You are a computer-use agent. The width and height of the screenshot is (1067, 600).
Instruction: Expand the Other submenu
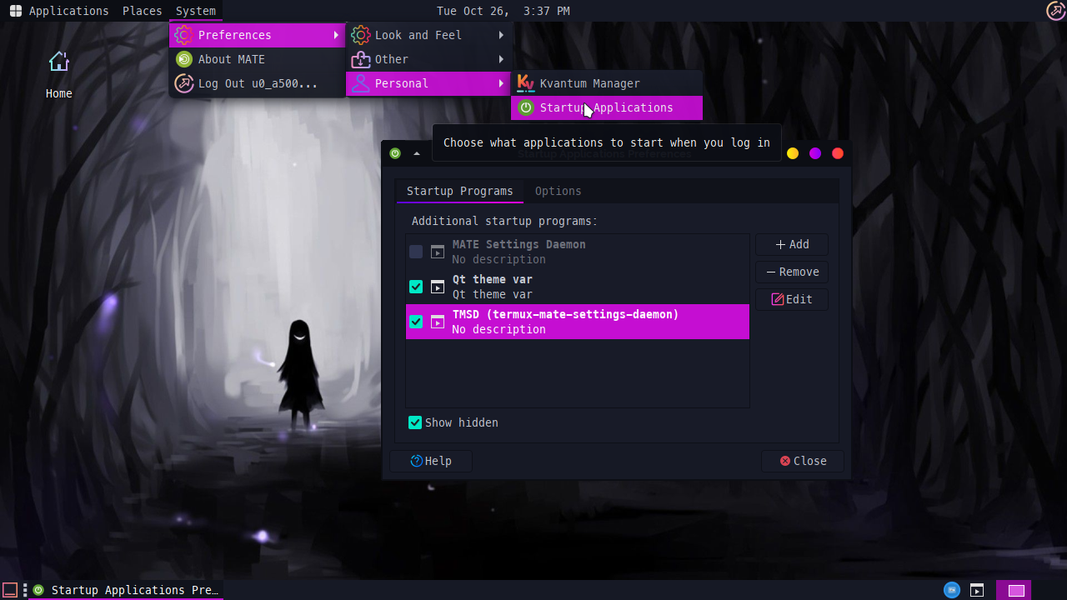pos(428,59)
